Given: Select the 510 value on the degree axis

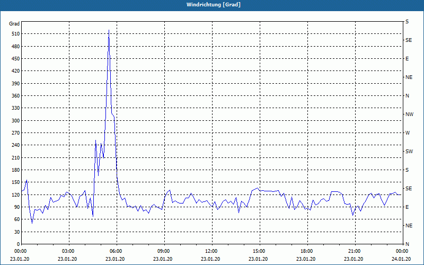Looking at the screenshot, I should click(16, 34).
